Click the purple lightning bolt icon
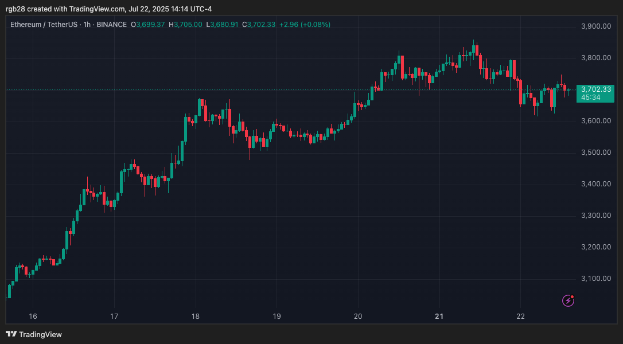The width and height of the screenshot is (623, 344). tap(568, 300)
